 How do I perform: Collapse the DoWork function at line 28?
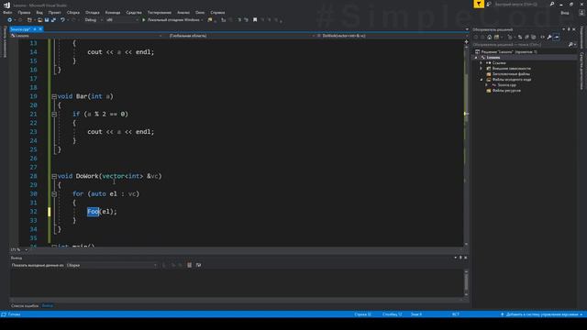tap(54, 176)
